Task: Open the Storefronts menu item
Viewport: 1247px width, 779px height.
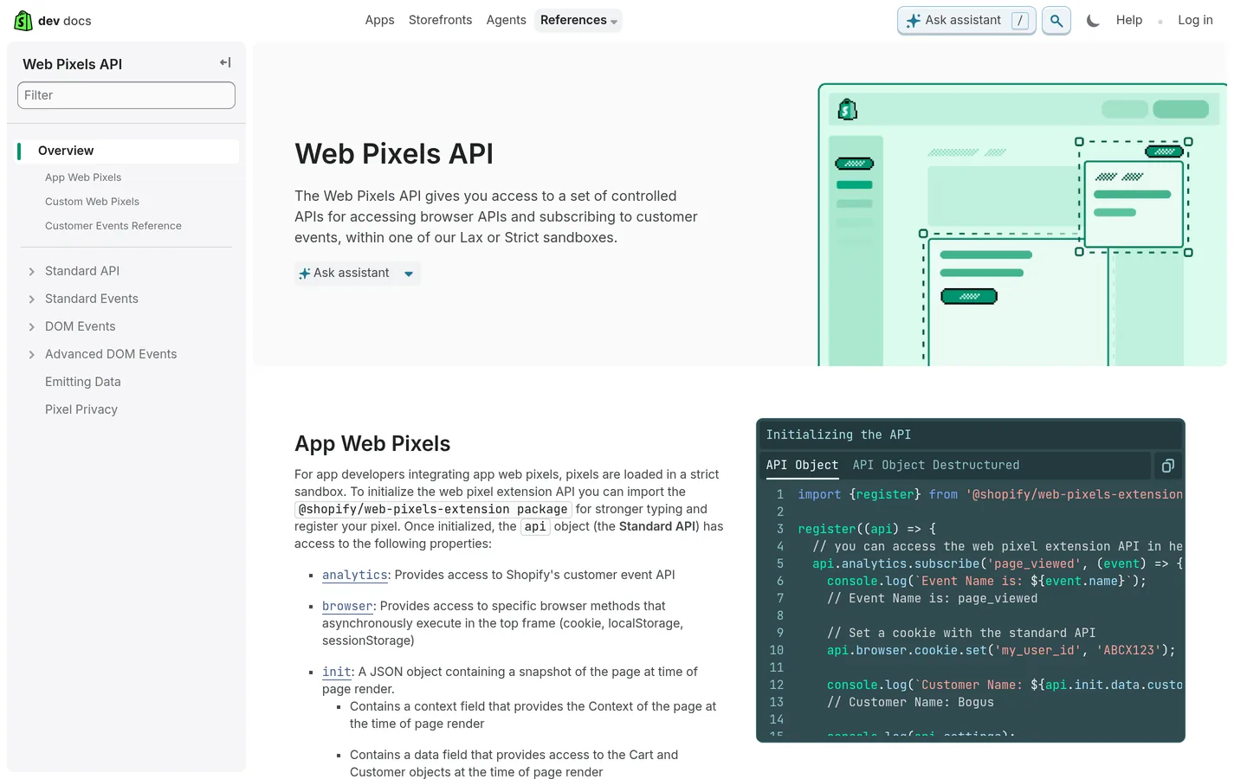Action: coord(440,20)
